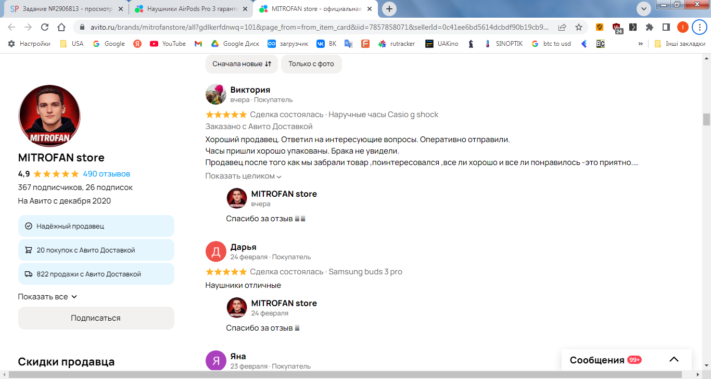
Task: Bookmark this page with the star icon
Action: click(579, 28)
